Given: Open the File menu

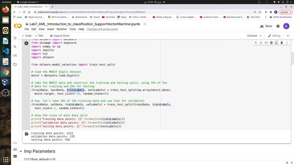Looking at the screenshot, I should (27, 29).
